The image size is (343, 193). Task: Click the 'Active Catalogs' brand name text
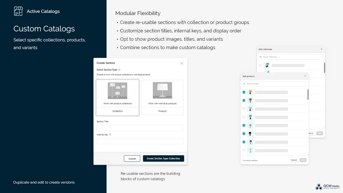pos(43,12)
